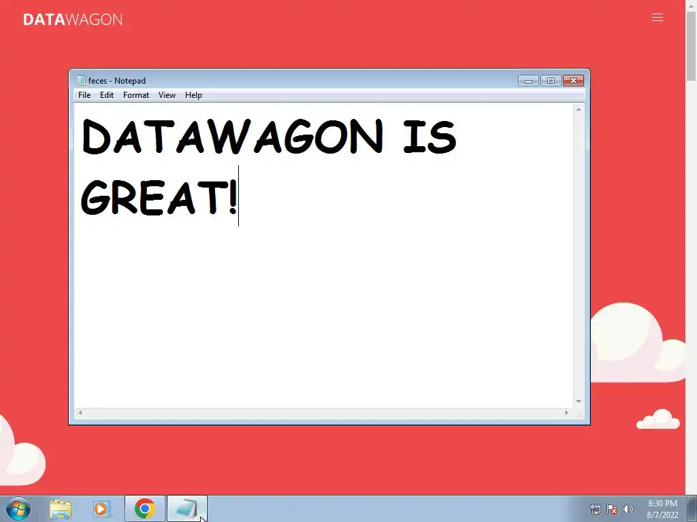Open the Help menu in Notepad
The width and height of the screenshot is (697, 522).
point(193,95)
